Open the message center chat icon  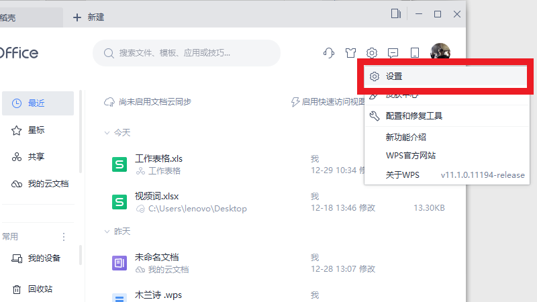point(393,53)
